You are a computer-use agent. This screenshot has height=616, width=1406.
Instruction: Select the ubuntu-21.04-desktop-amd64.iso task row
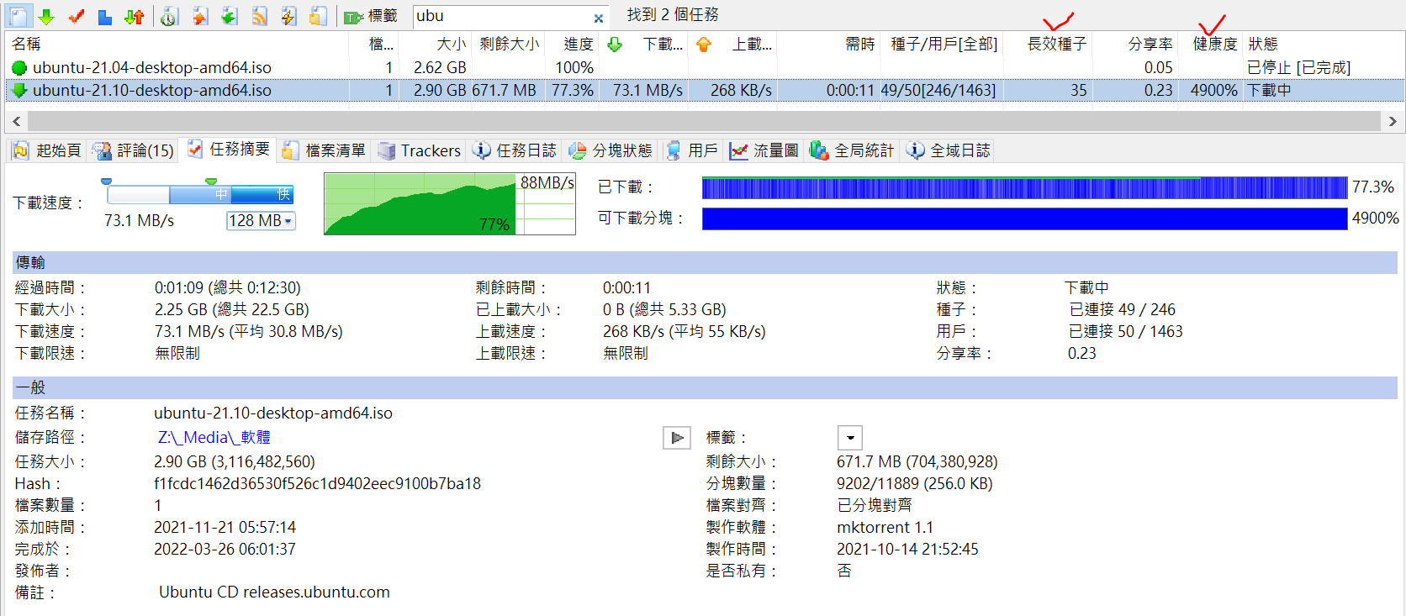pos(705,67)
